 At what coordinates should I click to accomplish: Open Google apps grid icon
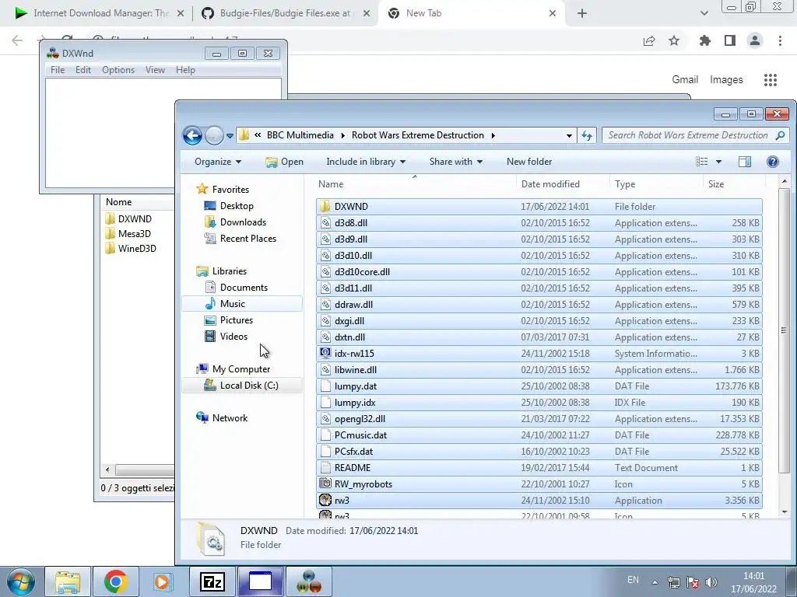(770, 80)
